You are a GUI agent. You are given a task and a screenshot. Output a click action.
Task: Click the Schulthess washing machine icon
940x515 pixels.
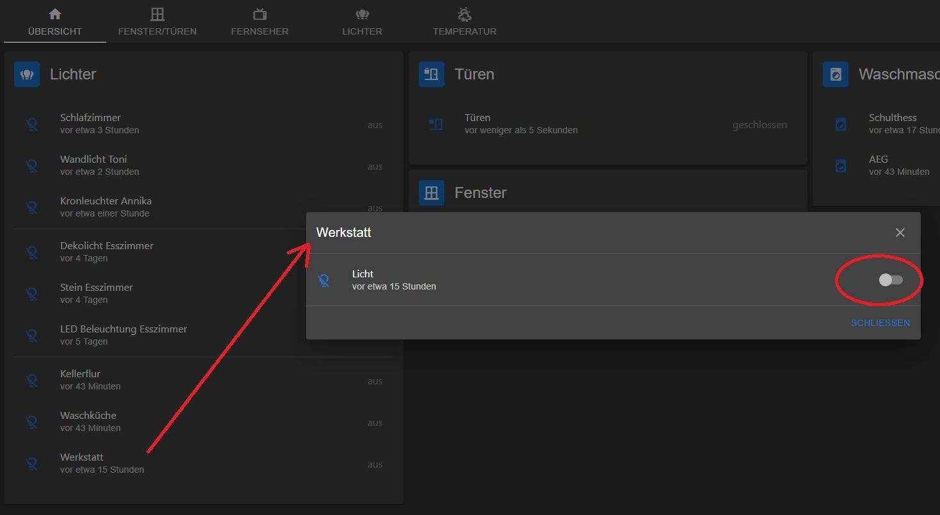pos(841,124)
